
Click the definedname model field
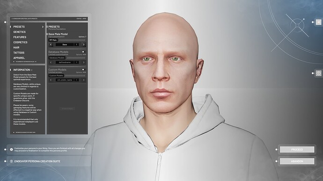point(65,62)
